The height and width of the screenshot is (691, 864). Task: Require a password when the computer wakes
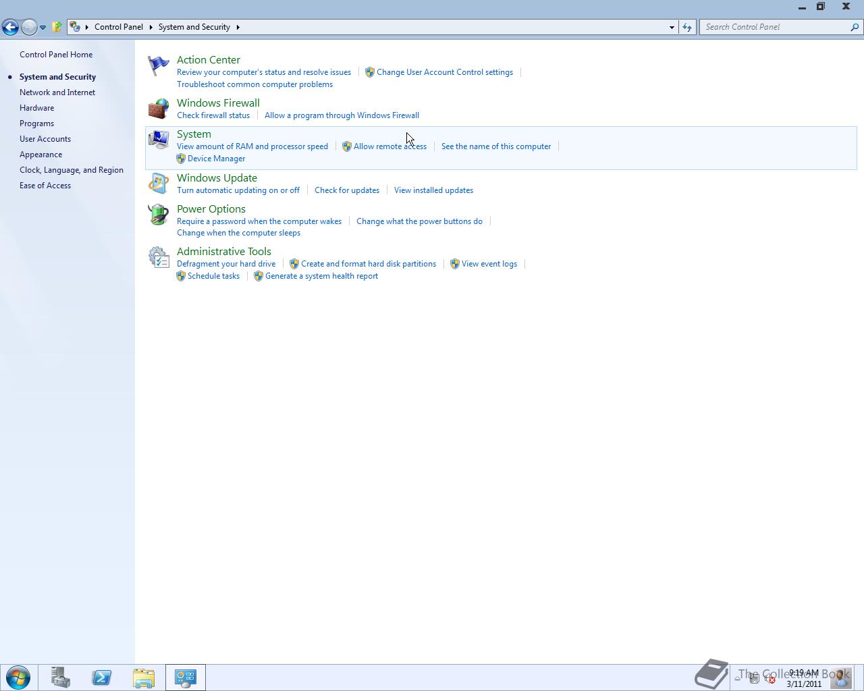259,221
